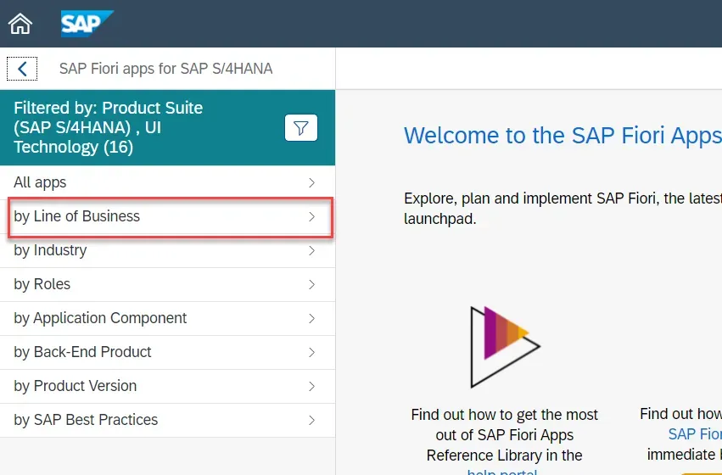Viewport: 722px width, 475px height.
Task: Open by Industry category
Action: coord(50,250)
